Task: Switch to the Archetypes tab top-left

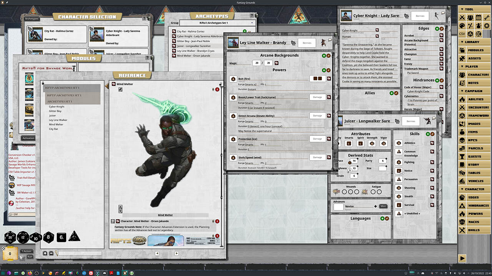Action: 32,18
